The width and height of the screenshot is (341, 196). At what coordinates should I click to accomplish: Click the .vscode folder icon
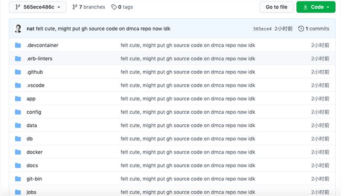(x=18, y=85)
